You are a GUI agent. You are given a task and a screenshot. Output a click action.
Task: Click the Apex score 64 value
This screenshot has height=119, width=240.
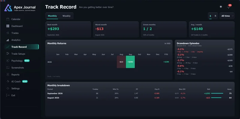coord(230,98)
